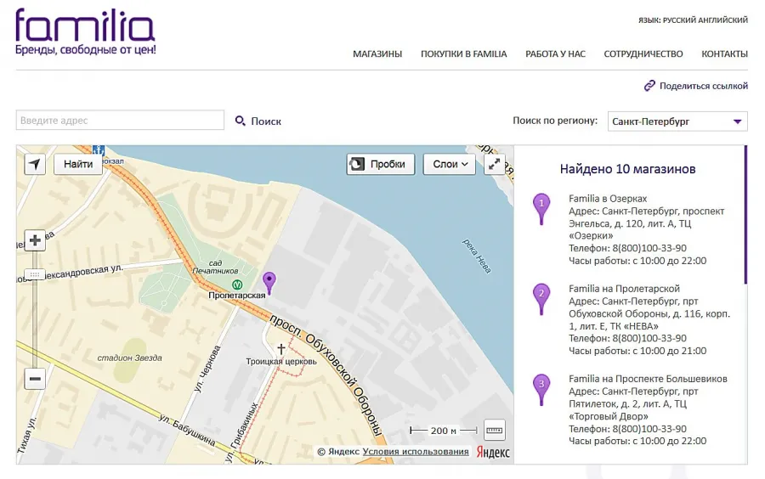Screen dimensions: 765x479
Task: Click the Найти button on the map
Action: pos(78,164)
